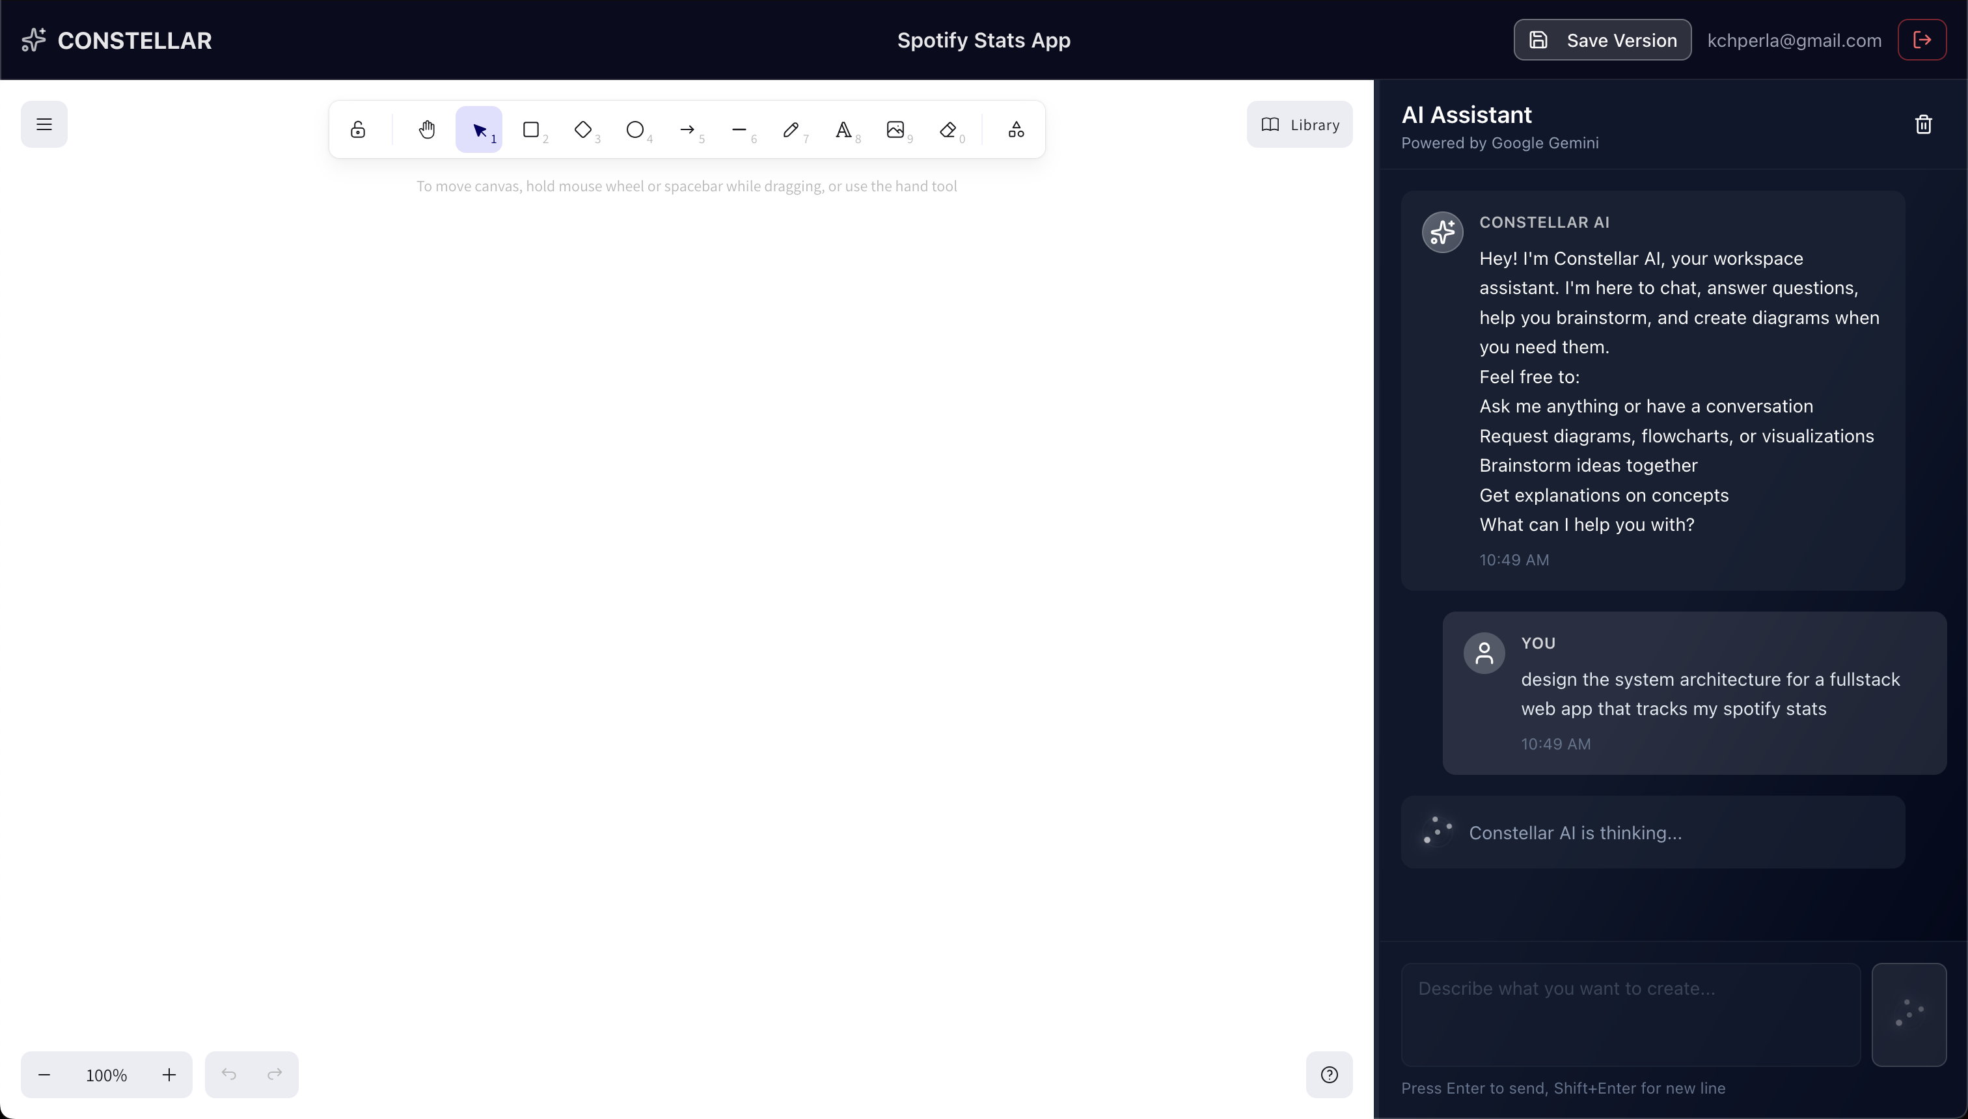
Task: Clear chat with trash icon
Action: coord(1922,124)
